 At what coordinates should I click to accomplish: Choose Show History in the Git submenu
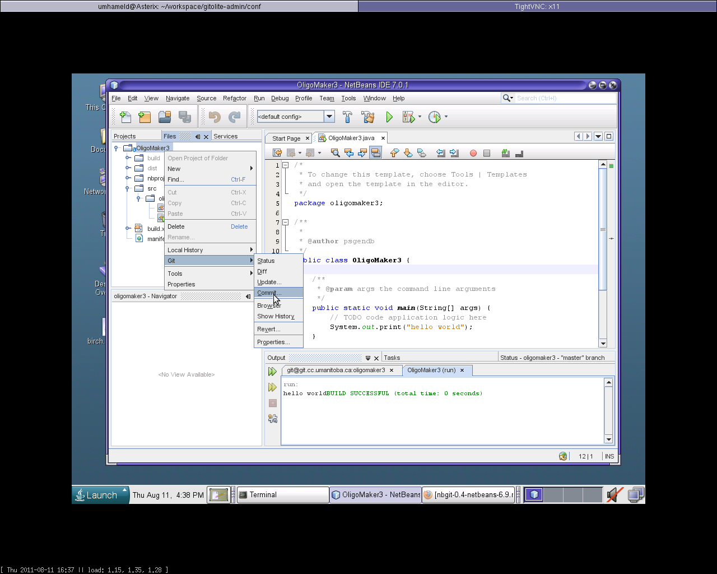[x=278, y=316]
